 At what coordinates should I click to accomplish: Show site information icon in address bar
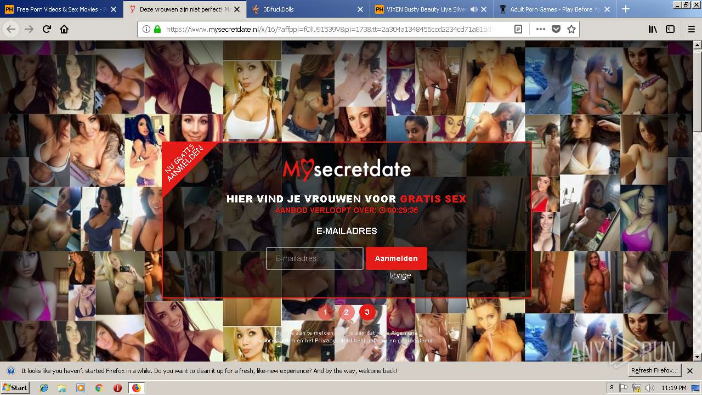146,29
